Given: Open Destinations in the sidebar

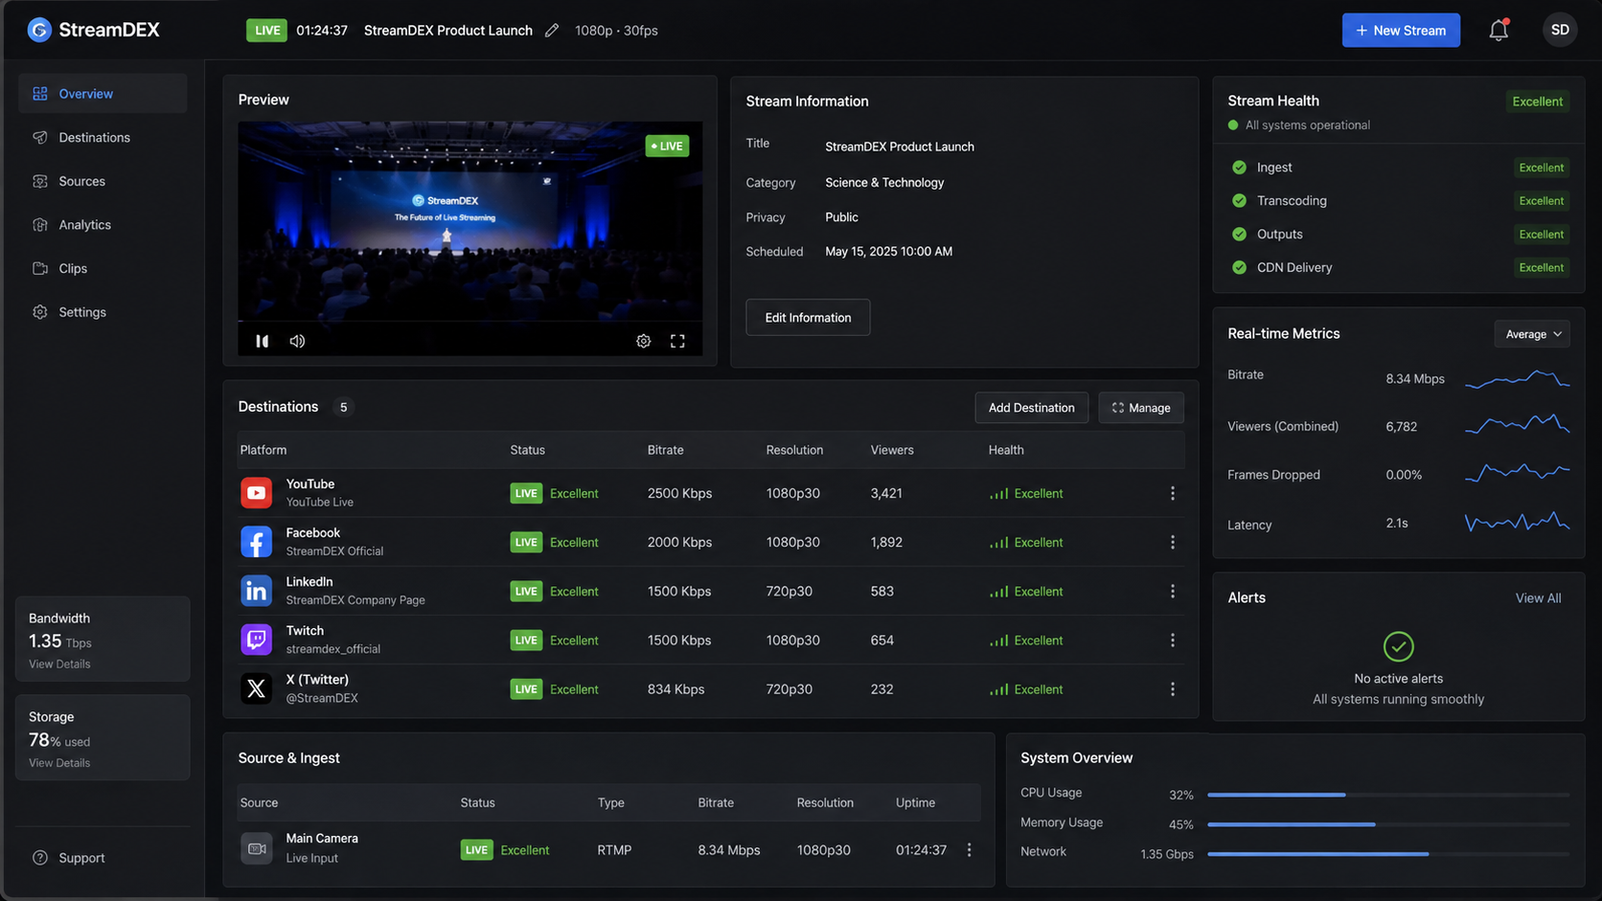Looking at the screenshot, I should (x=103, y=138).
